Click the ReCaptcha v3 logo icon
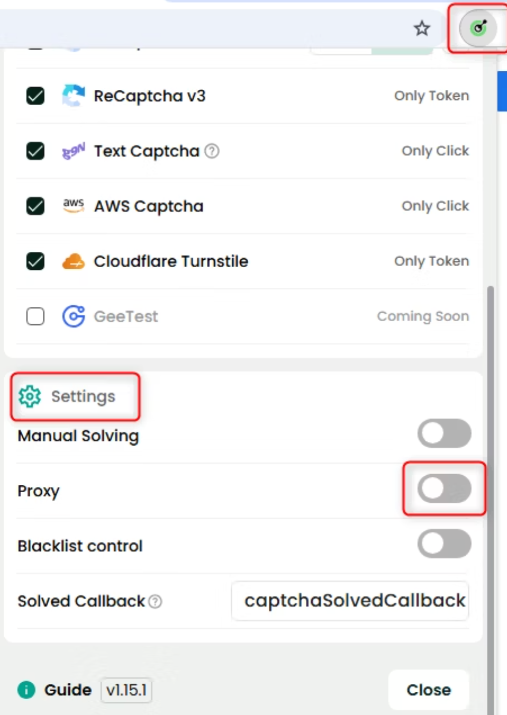The width and height of the screenshot is (507, 715). pos(73,96)
